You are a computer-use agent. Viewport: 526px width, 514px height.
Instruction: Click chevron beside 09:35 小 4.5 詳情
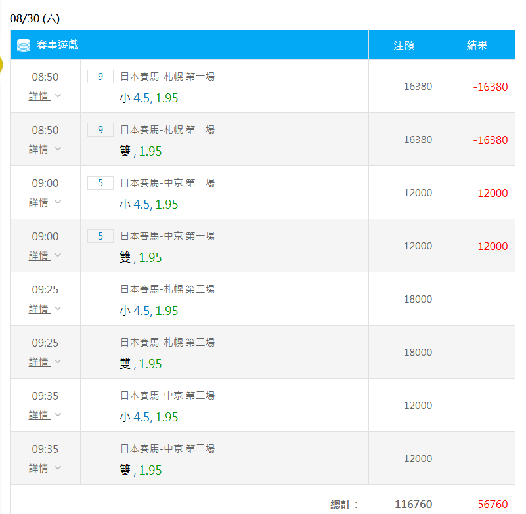point(58,415)
